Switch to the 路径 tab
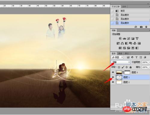Image resolution: width=150 pixels, height=115 pixels. point(127,53)
